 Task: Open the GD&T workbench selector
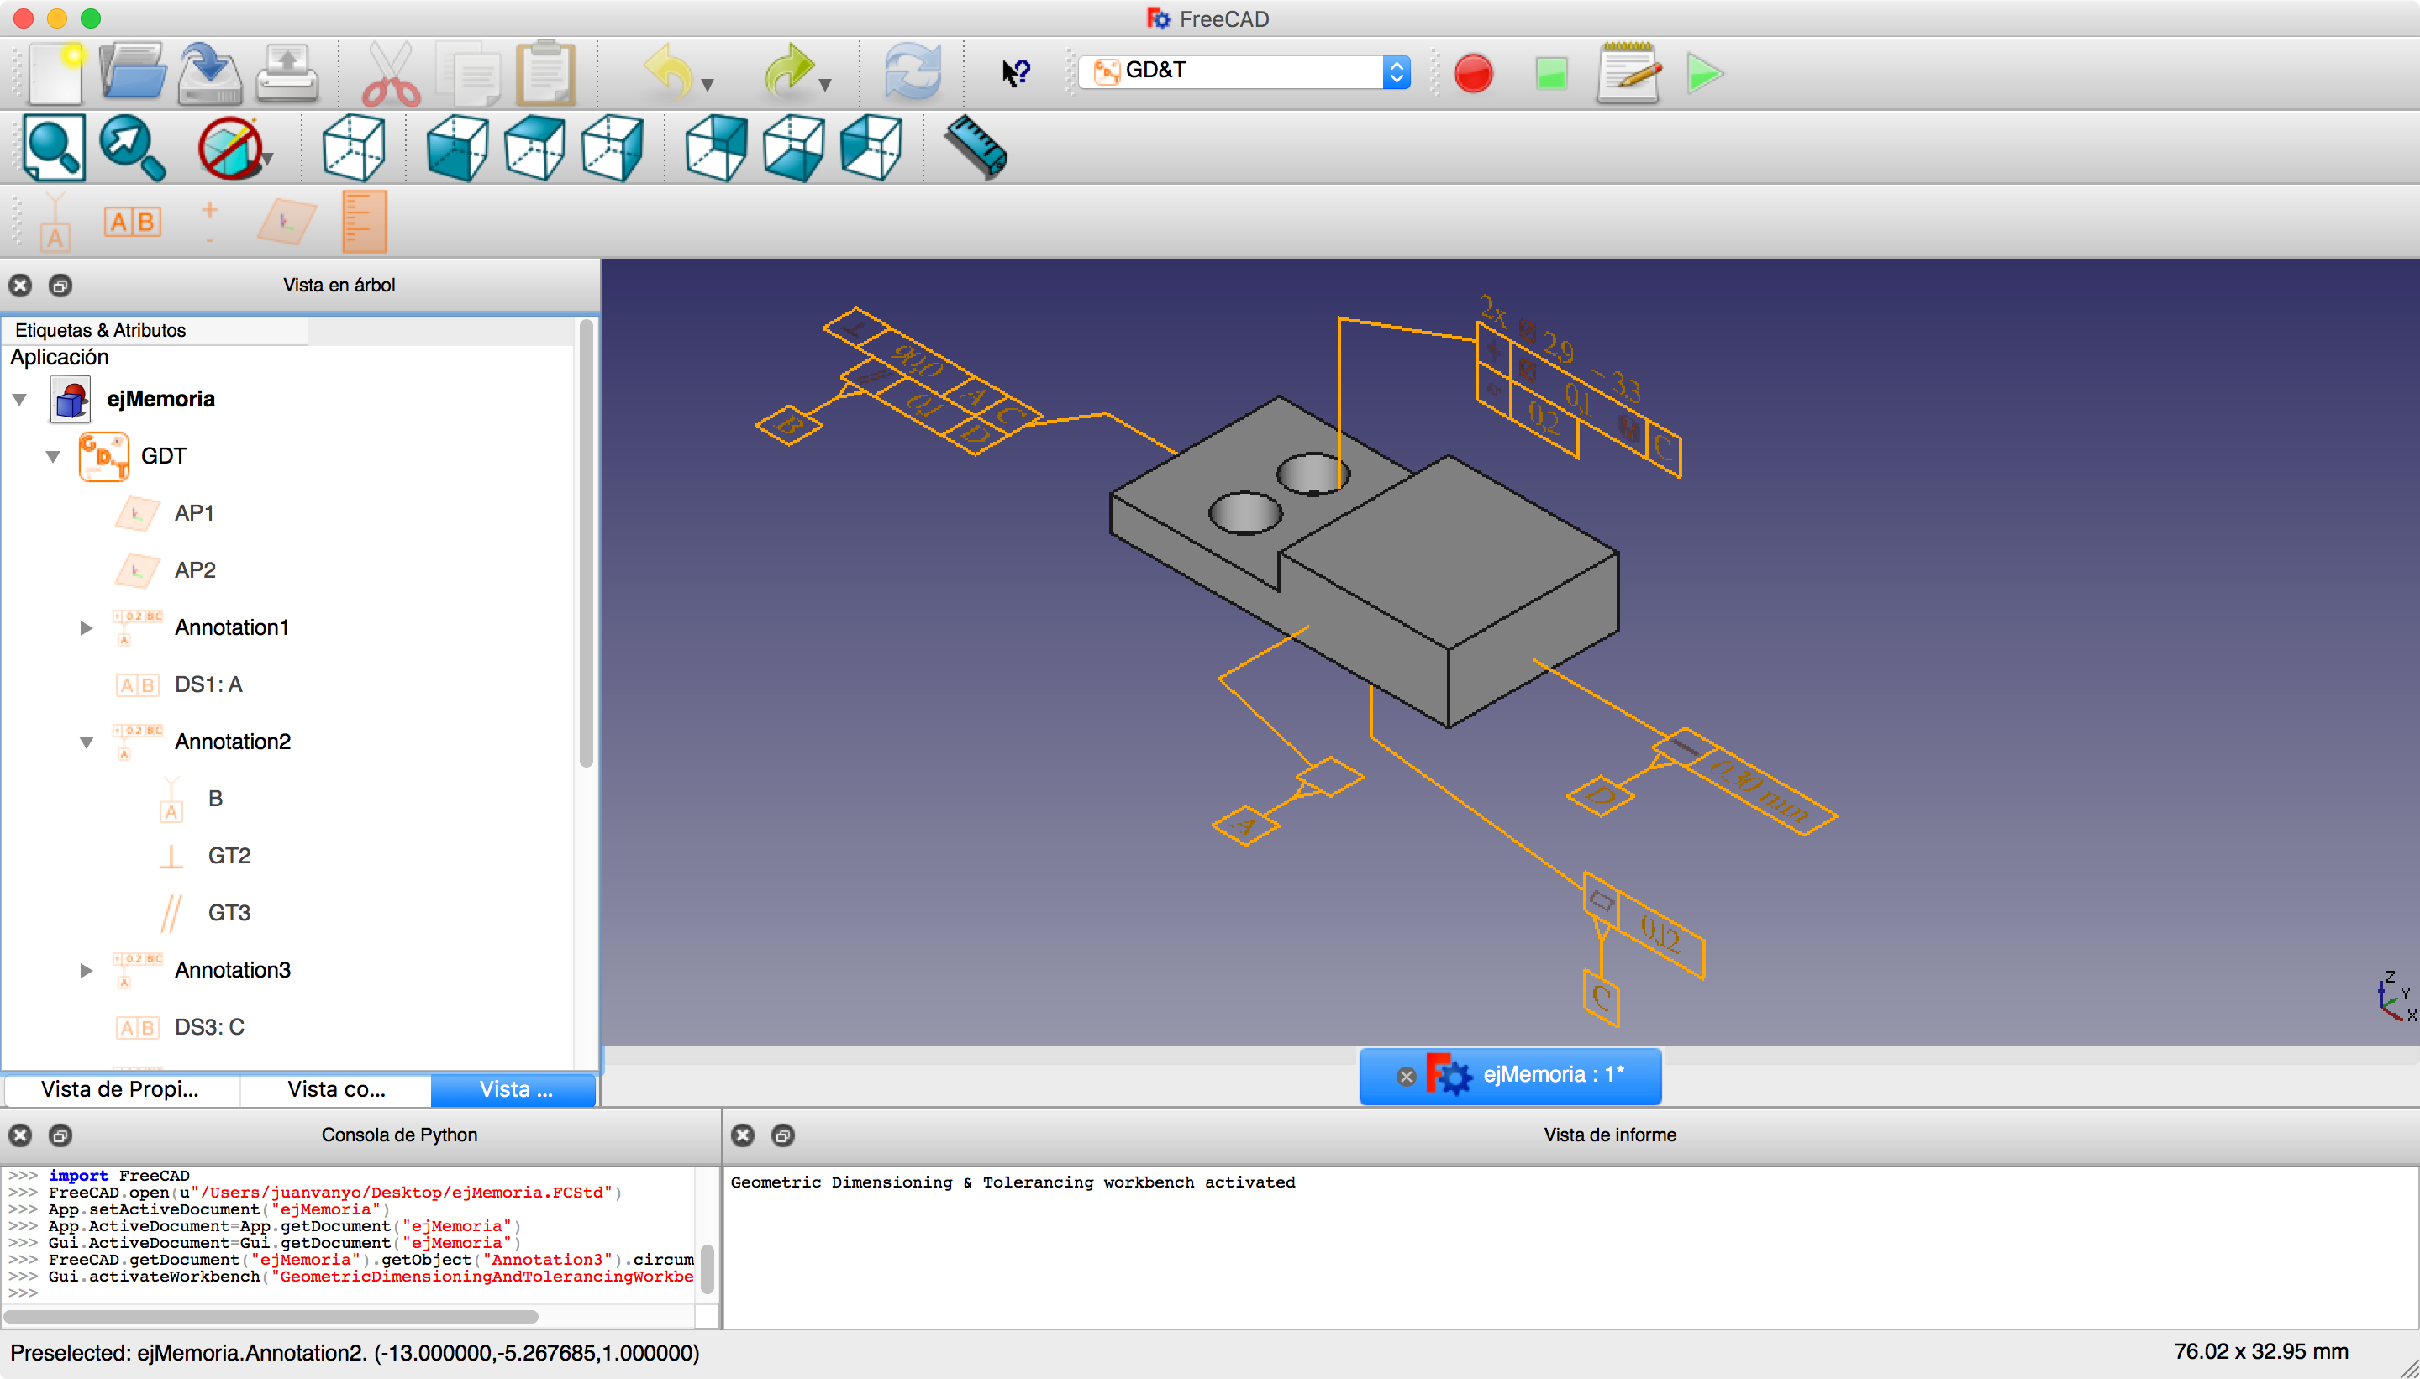[1244, 71]
